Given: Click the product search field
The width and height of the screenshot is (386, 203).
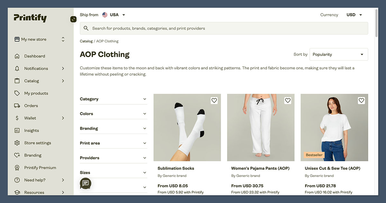Looking at the screenshot, I should [193, 28].
